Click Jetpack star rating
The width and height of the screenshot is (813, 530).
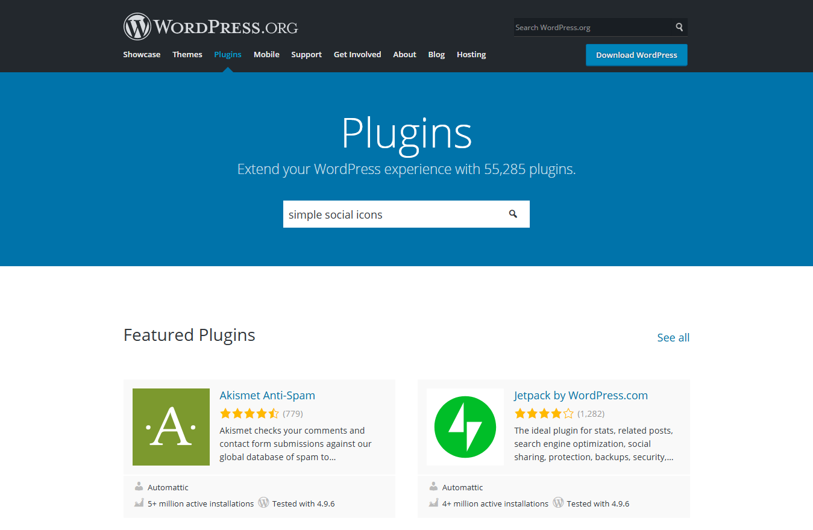pyautogui.click(x=544, y=414)
